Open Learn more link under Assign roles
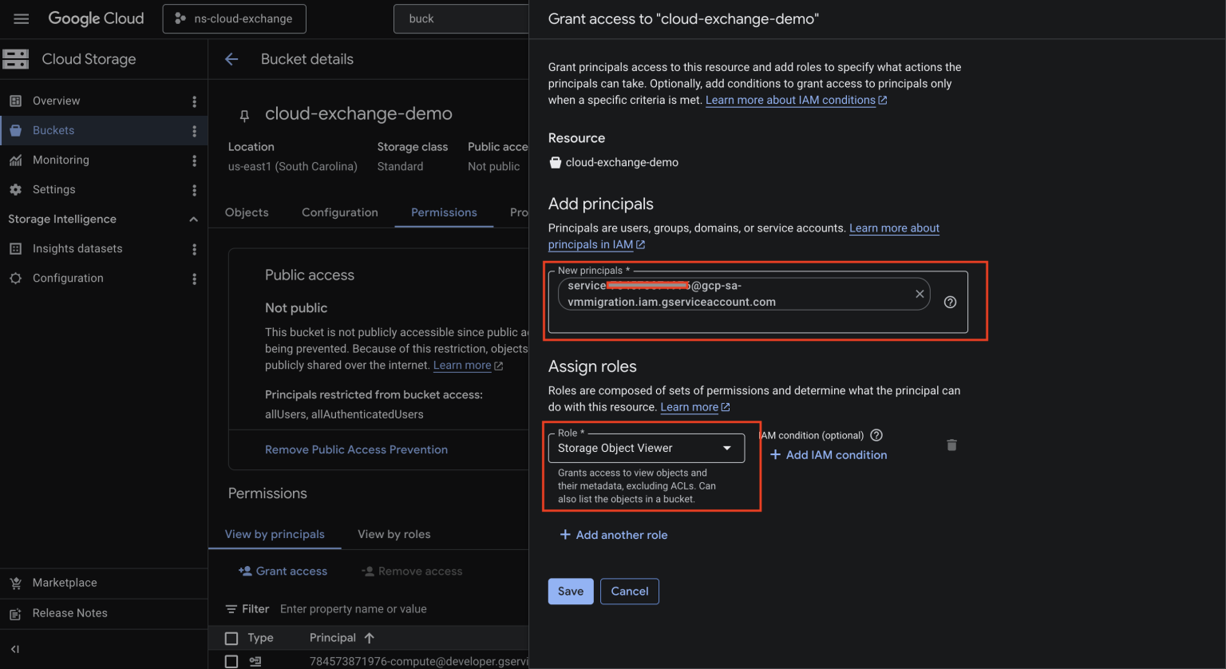1226x669 pixels. pyautogui.click(x=694, y=407)
